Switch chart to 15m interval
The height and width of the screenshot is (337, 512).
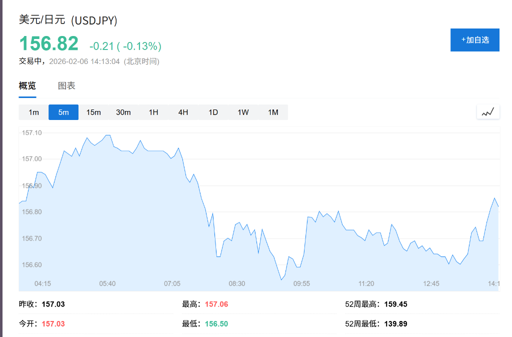pos(93,112)
